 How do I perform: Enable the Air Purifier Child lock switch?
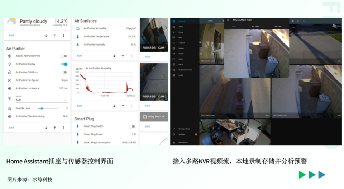pos(64,72)
